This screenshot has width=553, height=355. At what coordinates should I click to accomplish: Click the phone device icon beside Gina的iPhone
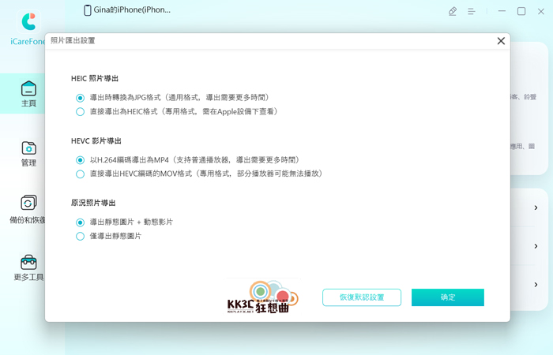click(x=87, y=10)
